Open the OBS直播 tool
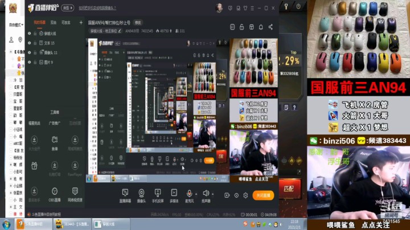410x230 pixels. [55, 195]
